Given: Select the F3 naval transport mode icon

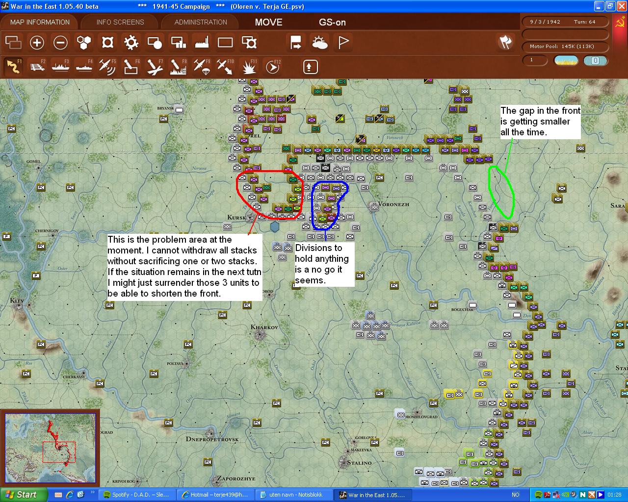Looking at the screenshot, I should pos(60,66).
